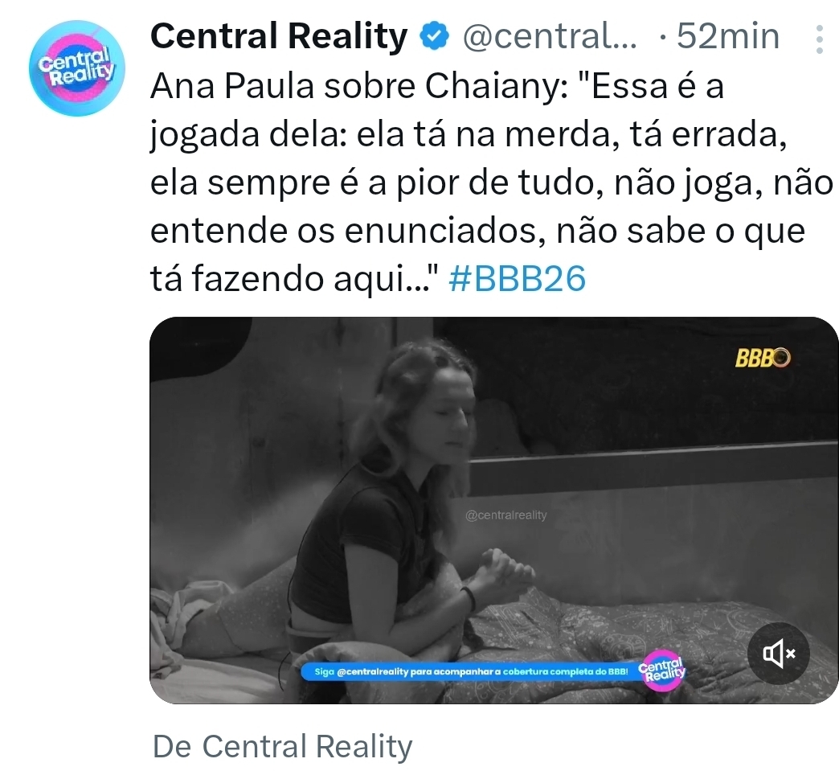This screenshot has height=771, width=839.
Task: Open the De Central Reality source link
Action: [283, 746]
